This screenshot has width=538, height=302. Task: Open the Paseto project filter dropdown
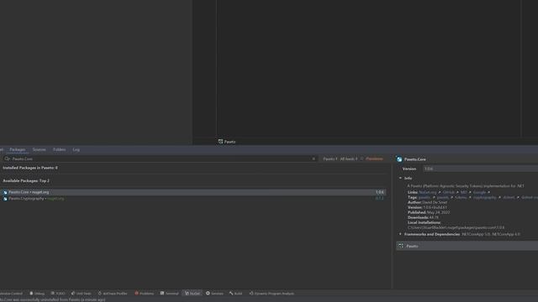click(330, 159)
